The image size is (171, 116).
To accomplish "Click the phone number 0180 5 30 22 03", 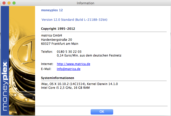I will click(x=69, y=52).
